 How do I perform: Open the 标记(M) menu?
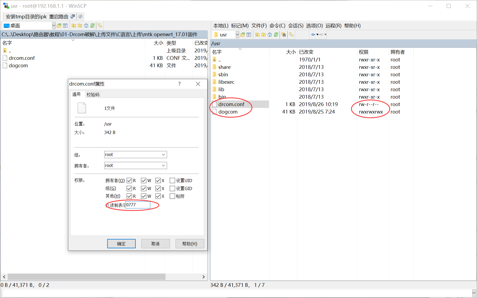tap(240, 26)
